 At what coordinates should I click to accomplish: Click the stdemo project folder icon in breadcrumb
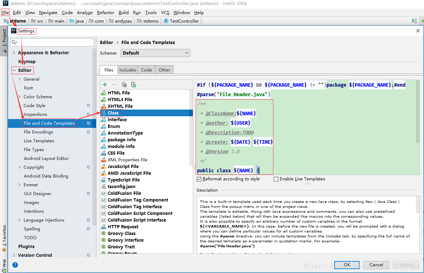6,21
